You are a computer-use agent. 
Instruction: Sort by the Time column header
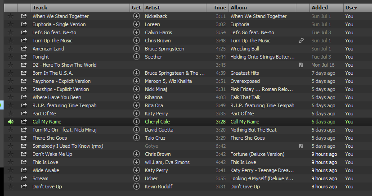pyautogui.click(x=220, y=8)
